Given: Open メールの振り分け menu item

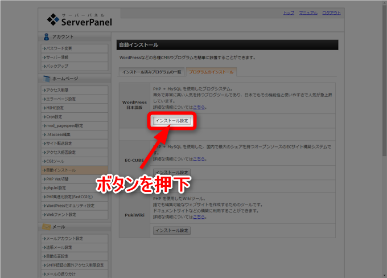Looking at the screenshot, I should pos(75,274).
